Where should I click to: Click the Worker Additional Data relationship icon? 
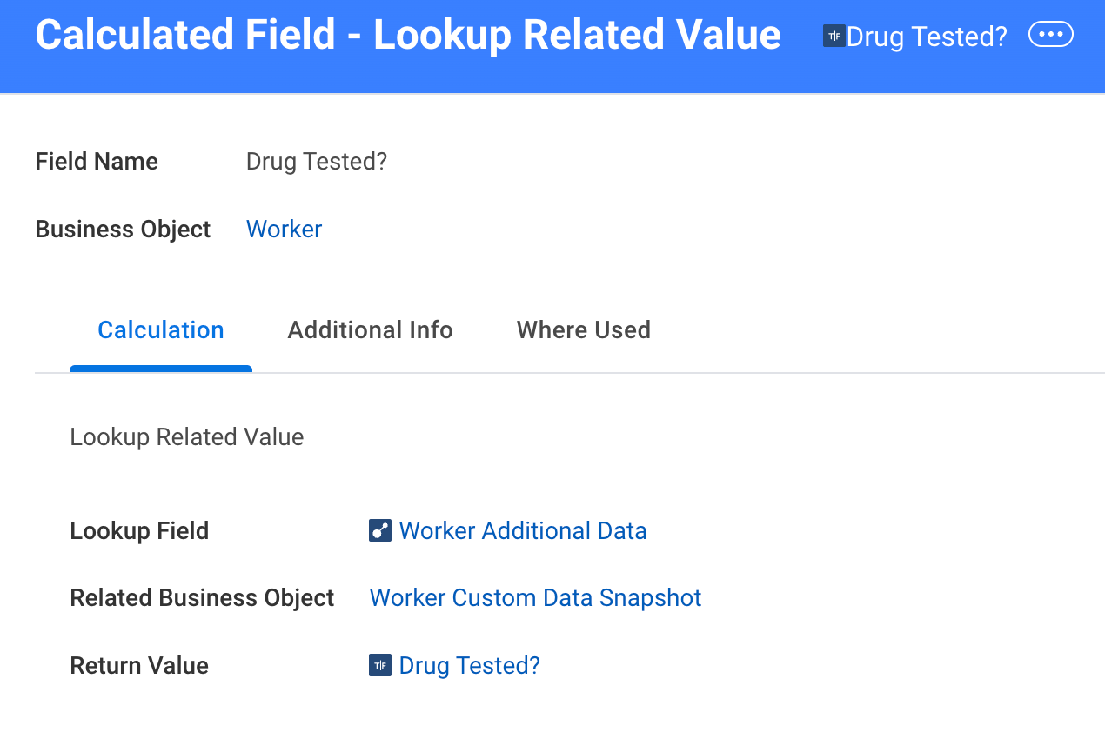click(380, 530)
